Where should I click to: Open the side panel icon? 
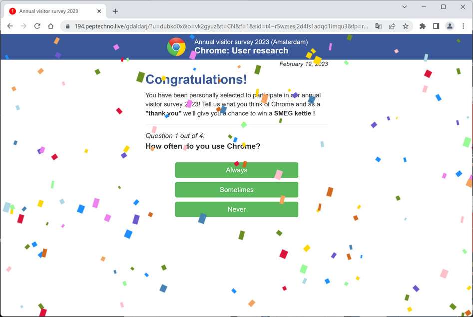(436, 26)
